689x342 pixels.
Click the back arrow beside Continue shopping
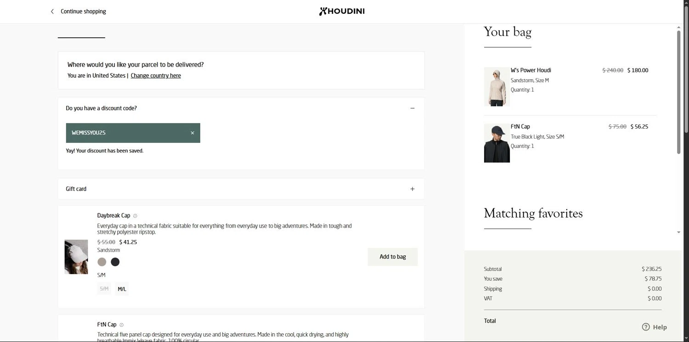click(x=52, y=11)
